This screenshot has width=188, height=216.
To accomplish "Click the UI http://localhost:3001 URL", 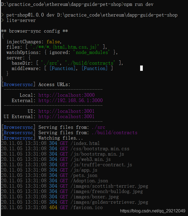I will click(66, 111).
